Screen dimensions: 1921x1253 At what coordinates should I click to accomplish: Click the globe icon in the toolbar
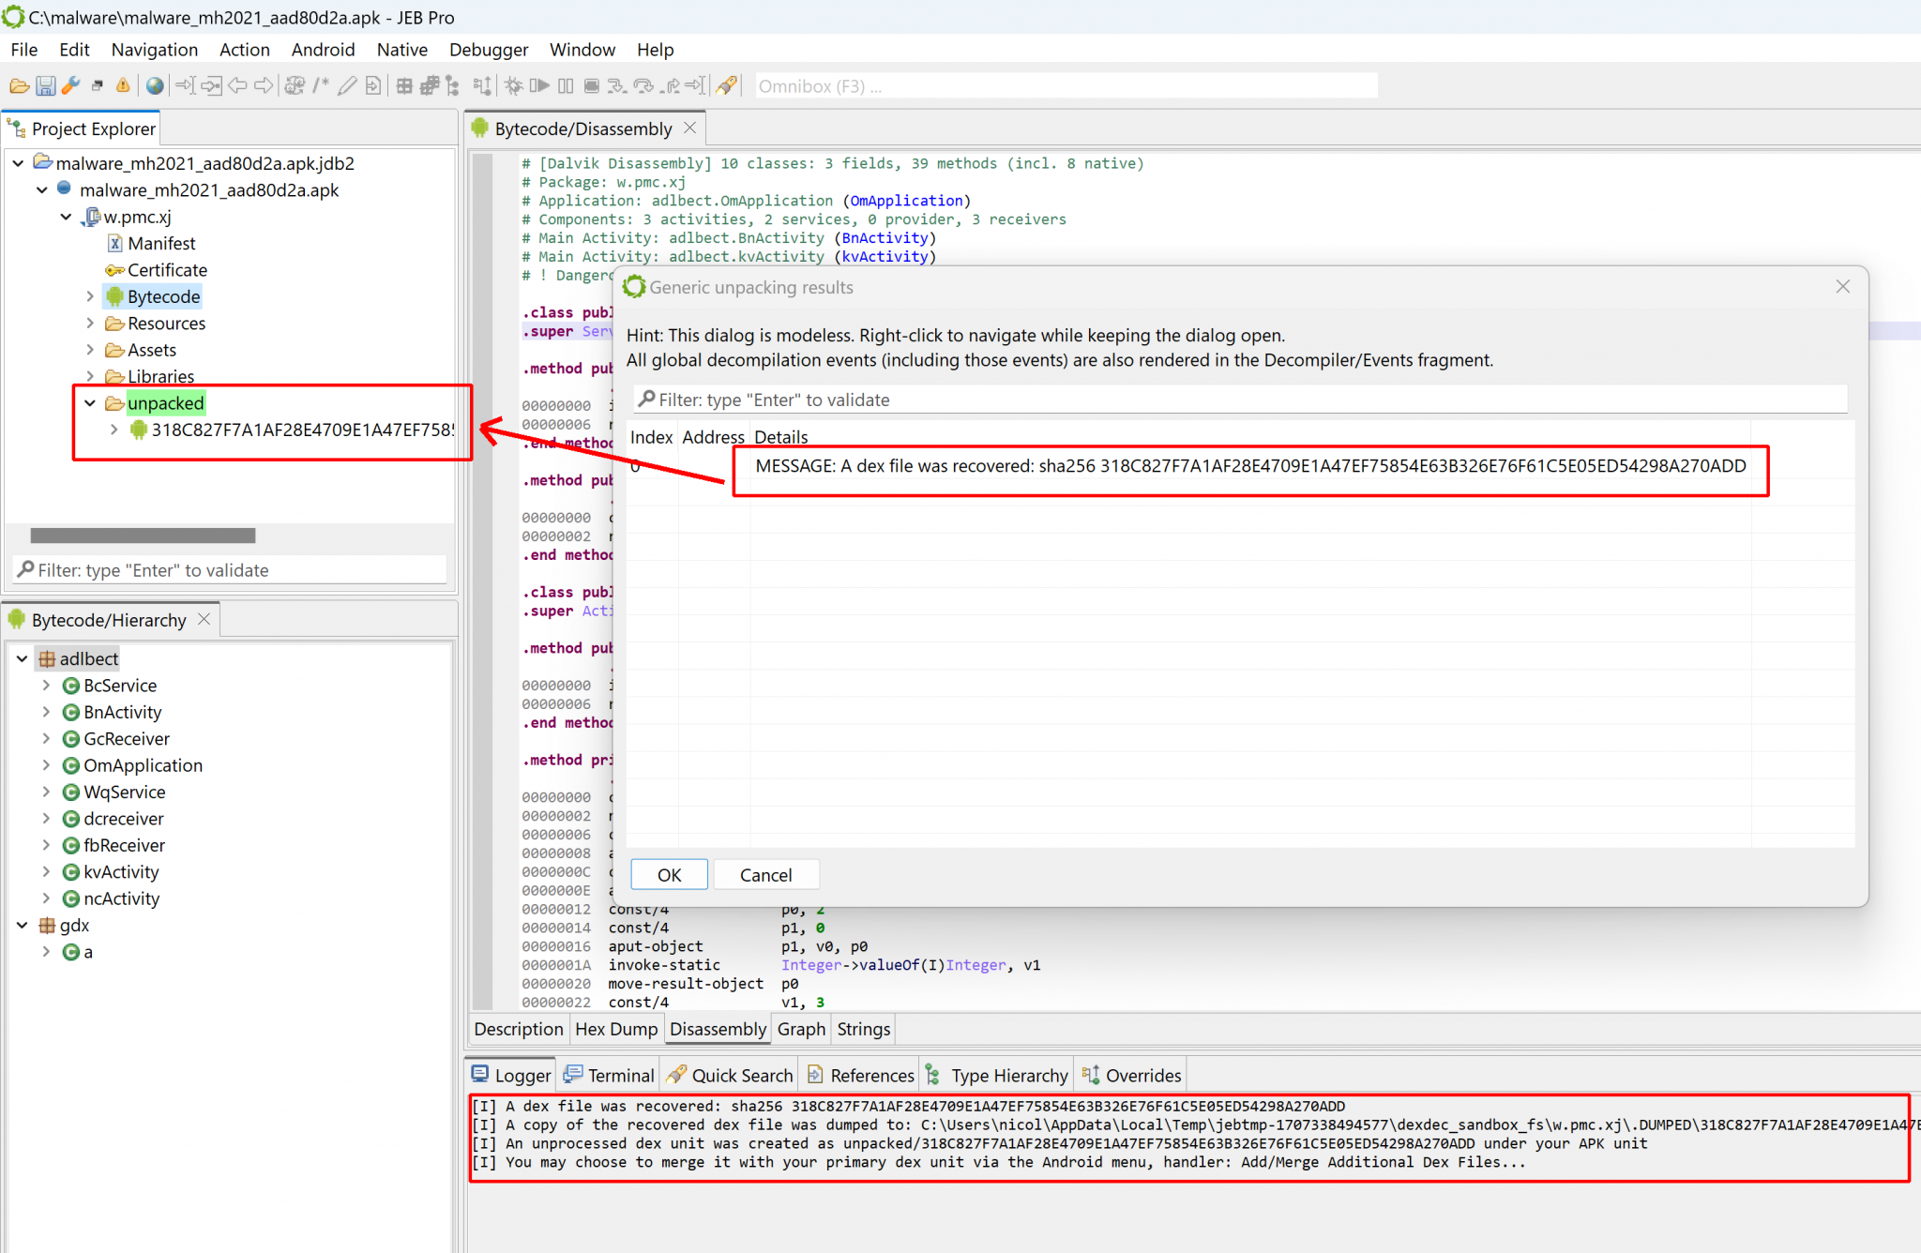(156, 85)
